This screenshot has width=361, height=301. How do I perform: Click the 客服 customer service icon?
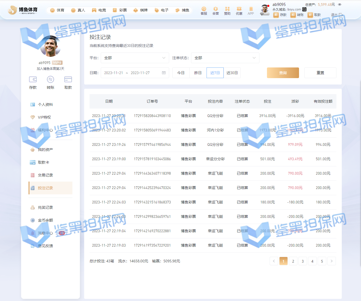pyautogui.click(x=204, y=9)
